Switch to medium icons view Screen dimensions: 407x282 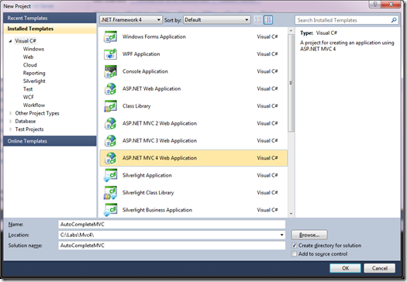pyautogui.click(x=268, y=19)
